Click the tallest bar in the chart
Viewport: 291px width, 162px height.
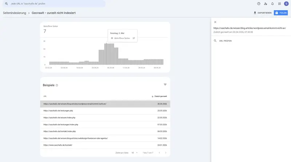coord(106,54)
